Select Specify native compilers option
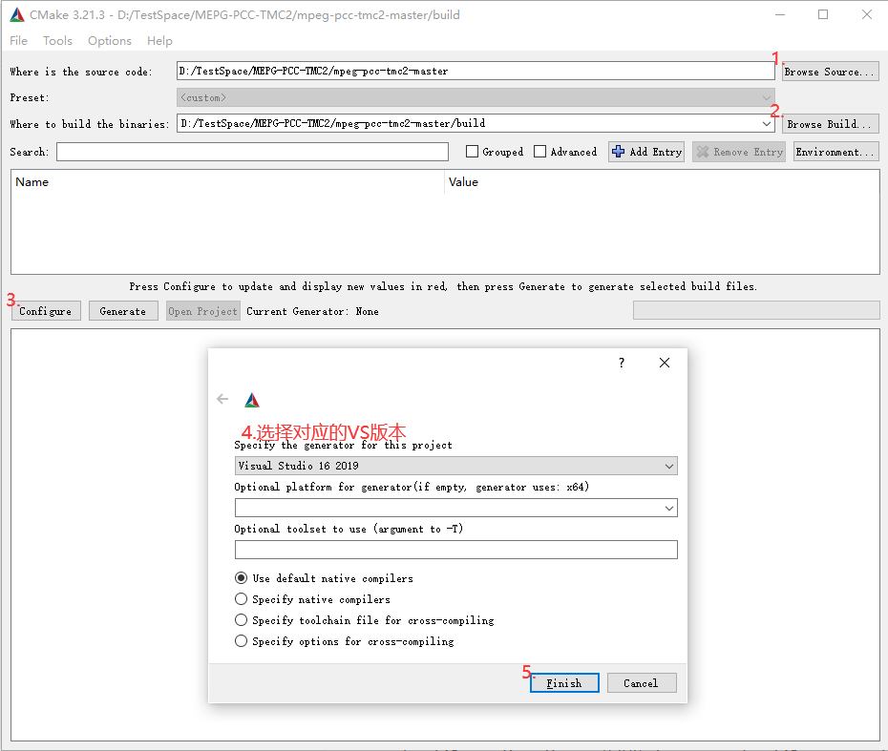Image resolution: width=888 pixels, height=751 pixels. 242,598
